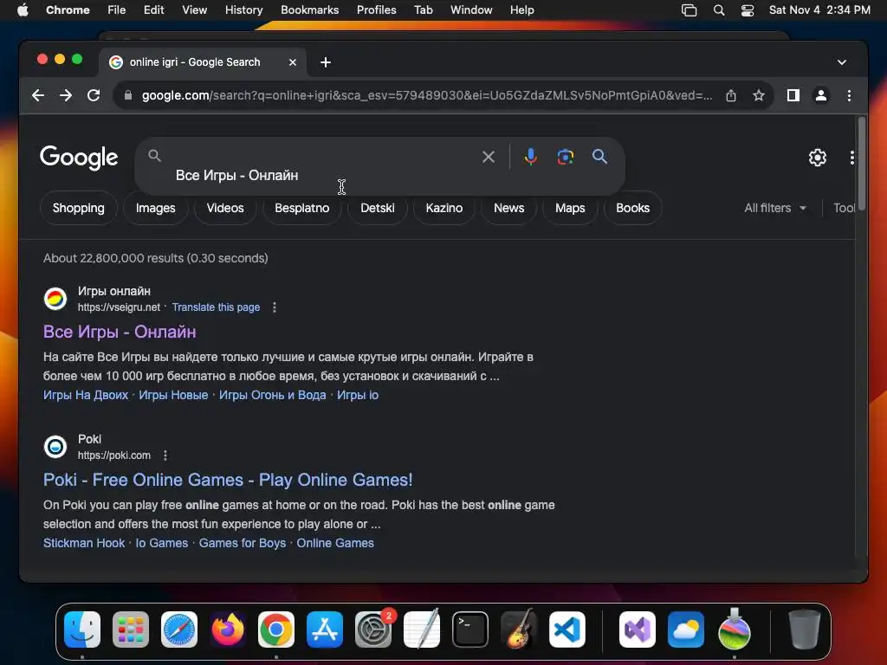Apply the Detski filter chip

point(378,208)
